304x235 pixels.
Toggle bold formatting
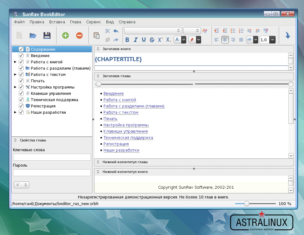pos(127,40)
